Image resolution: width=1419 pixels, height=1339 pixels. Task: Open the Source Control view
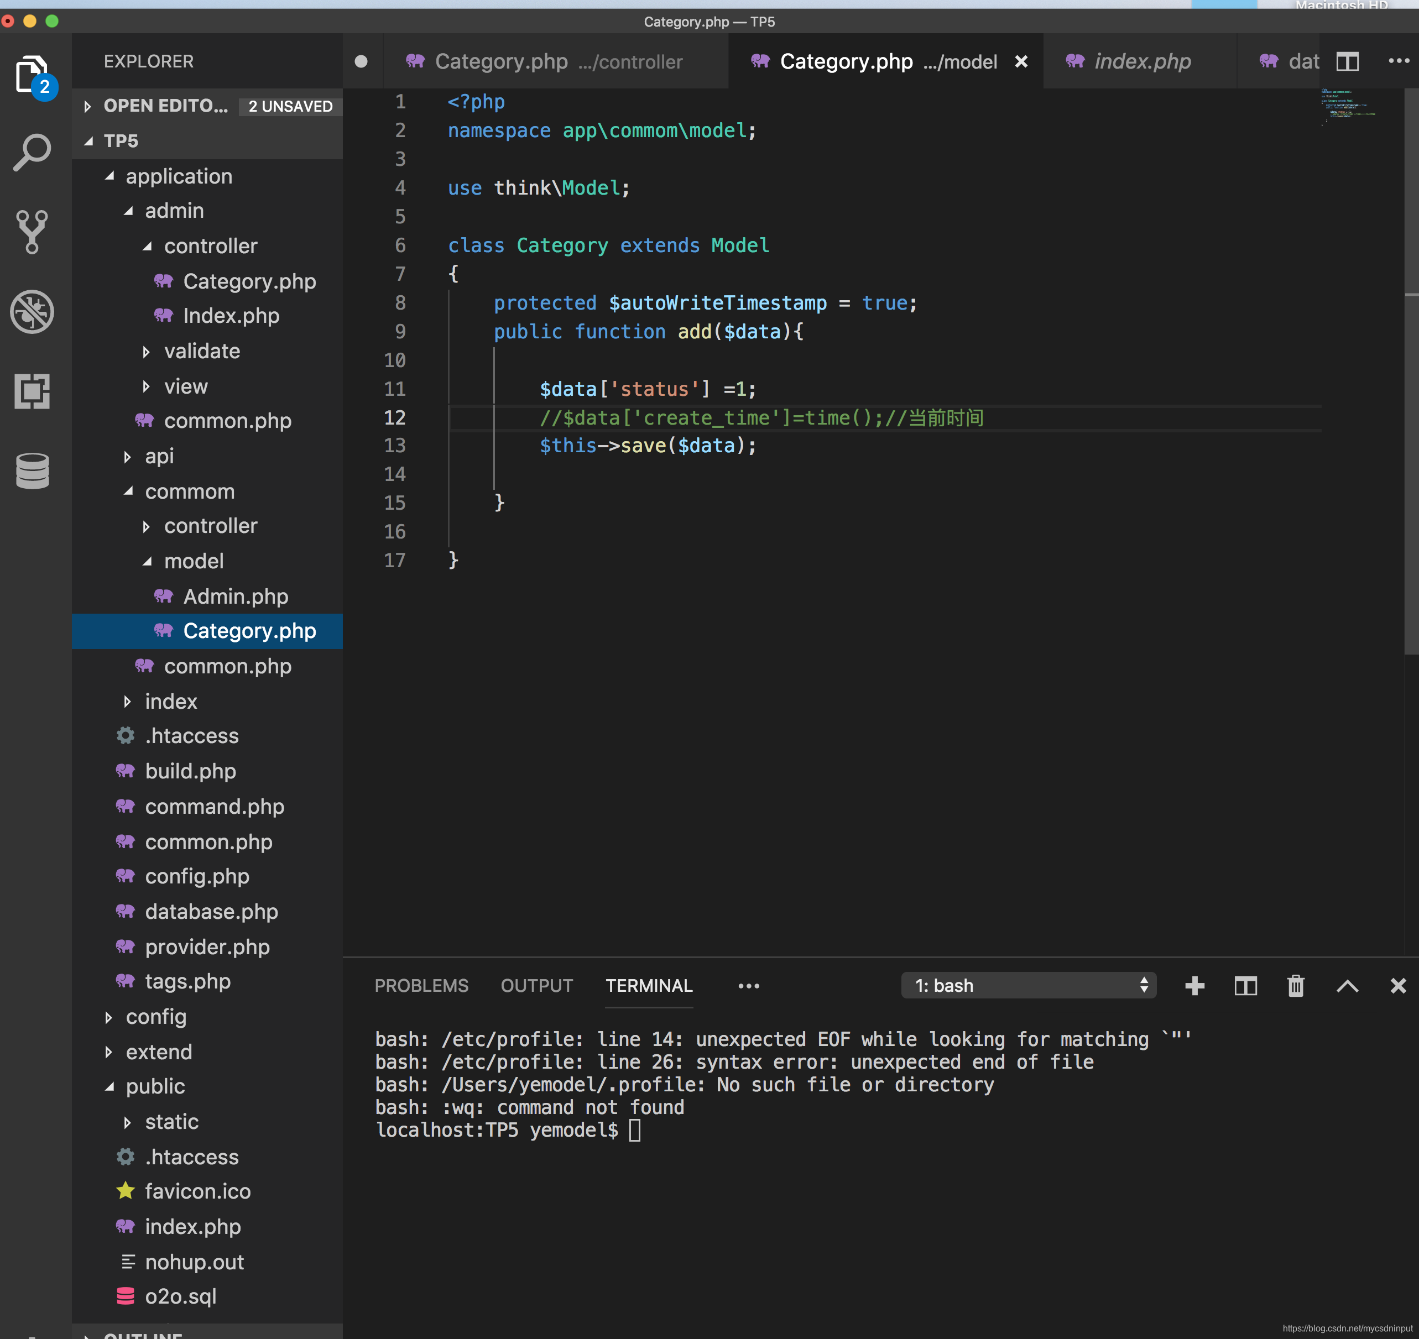[x=32, y=232]
